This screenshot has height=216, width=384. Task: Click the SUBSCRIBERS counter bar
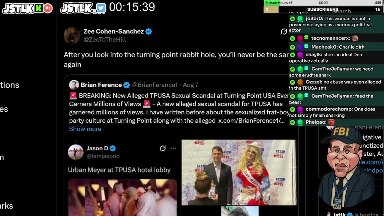[x=322, y=10]
